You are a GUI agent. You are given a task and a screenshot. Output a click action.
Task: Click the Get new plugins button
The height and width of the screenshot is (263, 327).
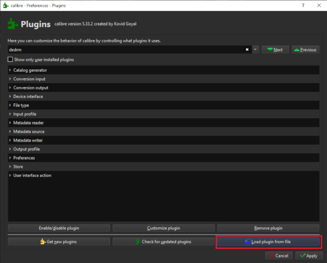(x=59, y=241)
